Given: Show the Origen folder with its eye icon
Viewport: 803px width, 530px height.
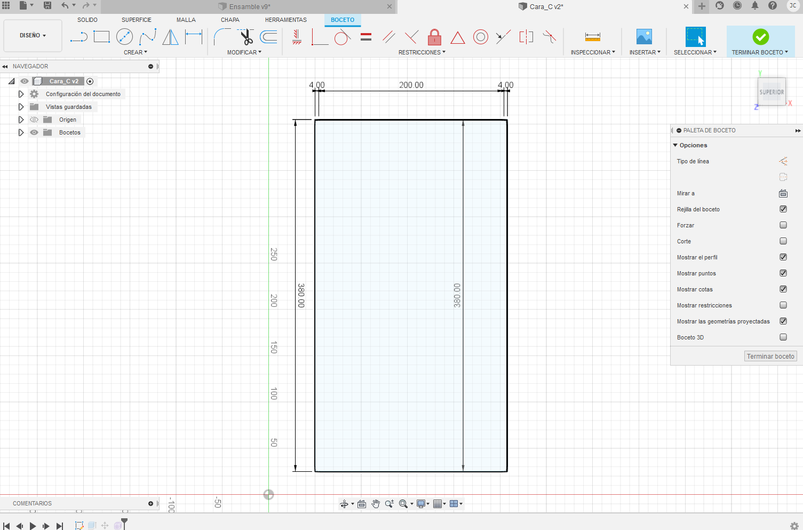Looking at the screenshot, I should (x=34, y=120).
